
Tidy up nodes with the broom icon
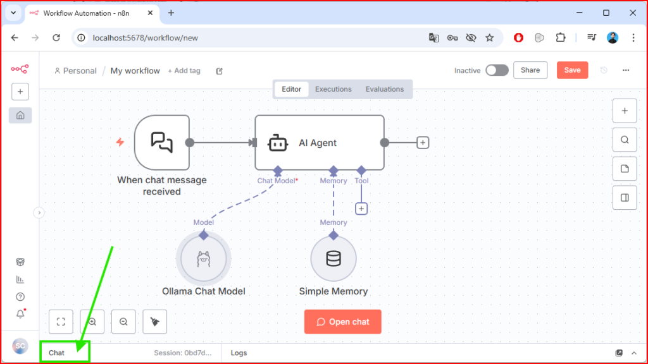[155, 322]
